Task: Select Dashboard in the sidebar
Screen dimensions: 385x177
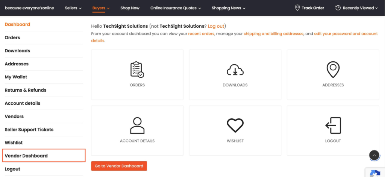Action: click(x=17, y=24)
